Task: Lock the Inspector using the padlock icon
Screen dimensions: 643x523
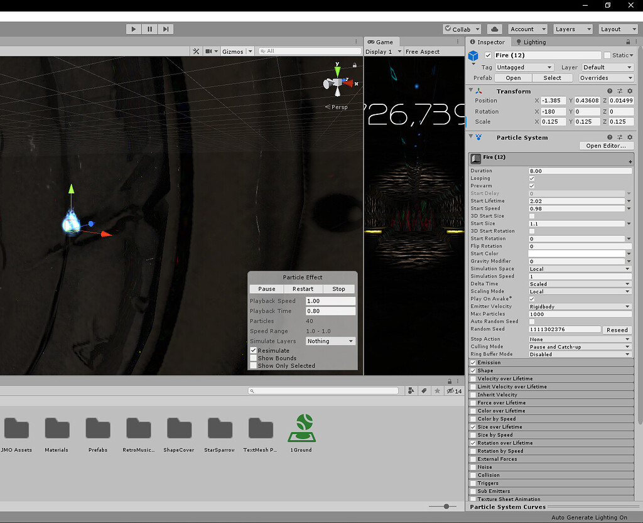Action: coord(628,42)
